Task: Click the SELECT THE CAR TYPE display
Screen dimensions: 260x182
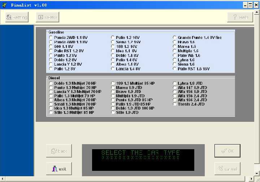Action: pyautogui.click(x=143, y=160)
